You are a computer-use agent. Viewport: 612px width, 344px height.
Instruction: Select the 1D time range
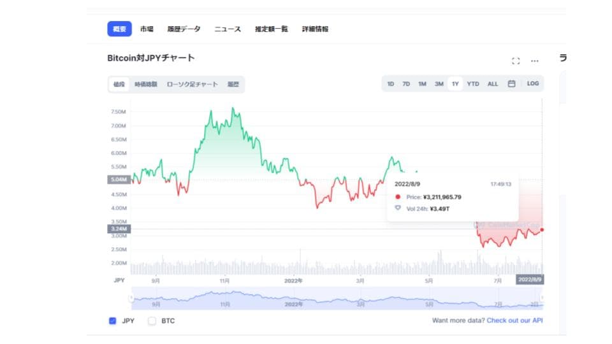click(x=391, y=83)
